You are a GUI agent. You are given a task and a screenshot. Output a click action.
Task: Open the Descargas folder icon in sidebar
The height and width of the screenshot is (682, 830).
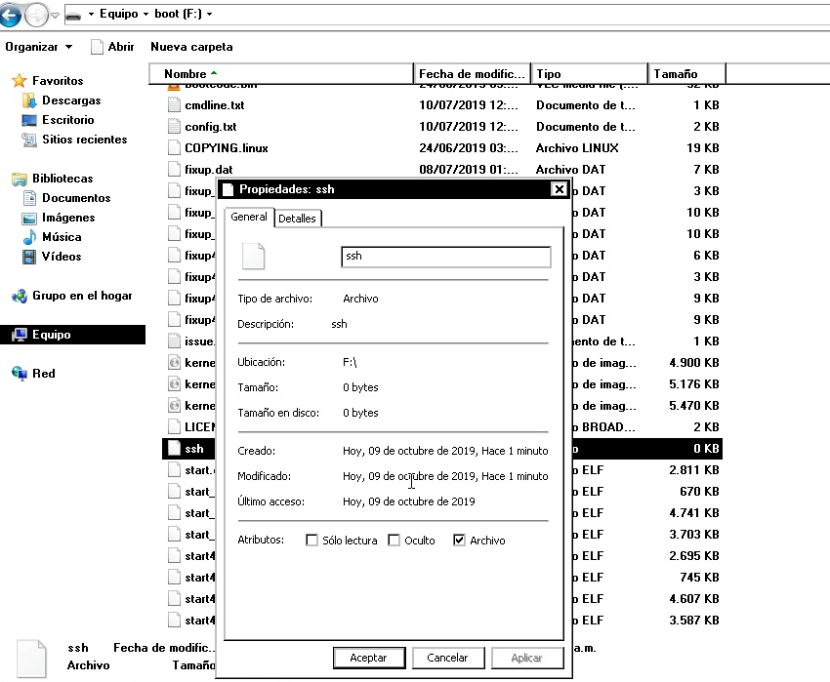29,100
